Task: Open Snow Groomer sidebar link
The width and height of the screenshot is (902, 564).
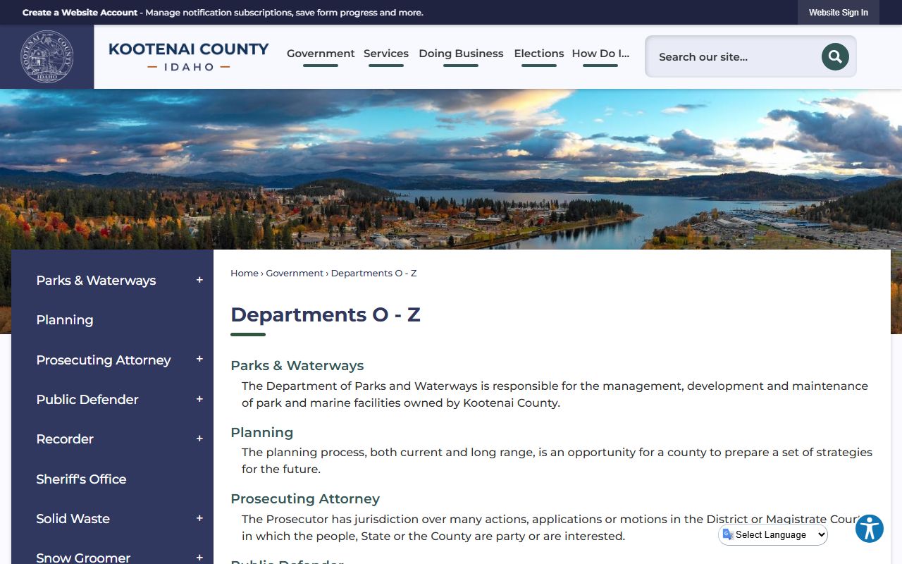Action: [83, 558]
